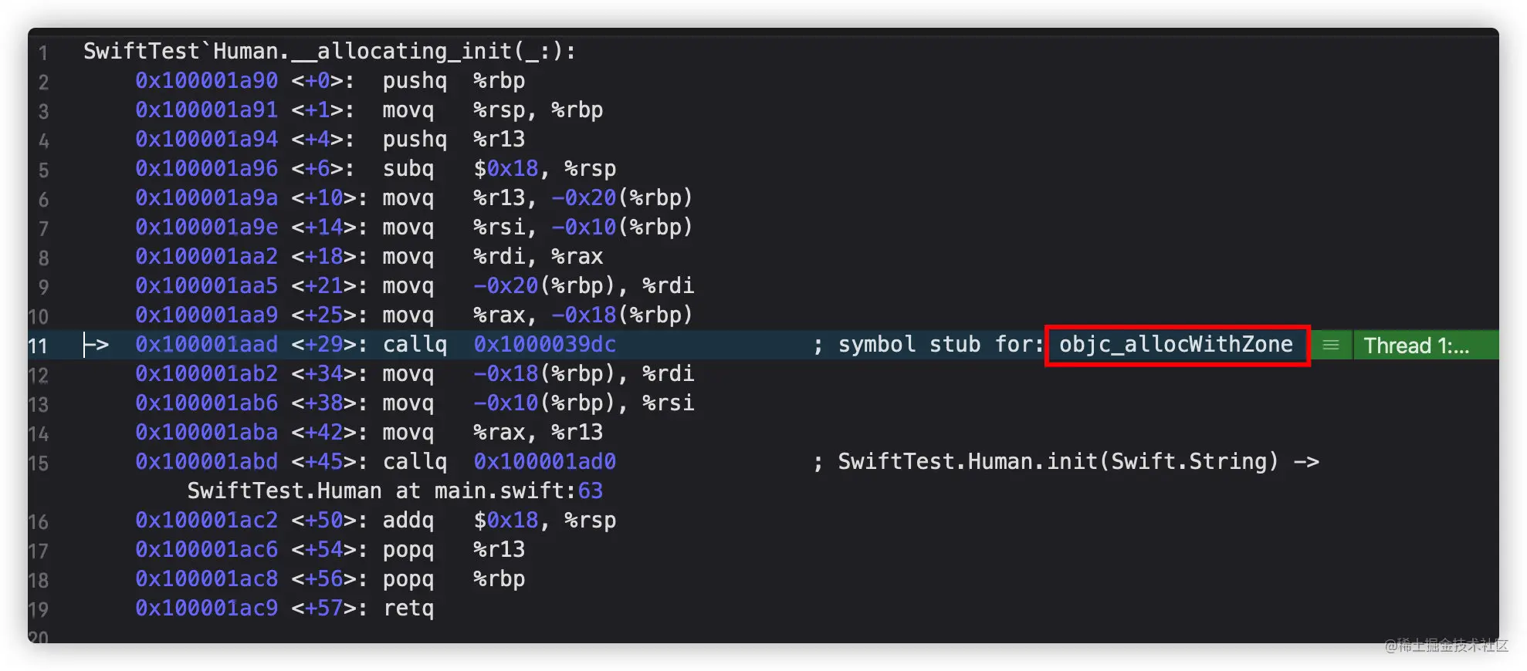Click the program counter arrow on line 11
Screen dimensions: 1527x671
96,345
